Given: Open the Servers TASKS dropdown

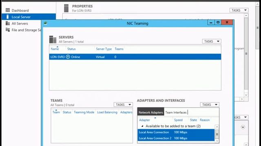Looking at the screenshot, I should click(x=212, y=41).
